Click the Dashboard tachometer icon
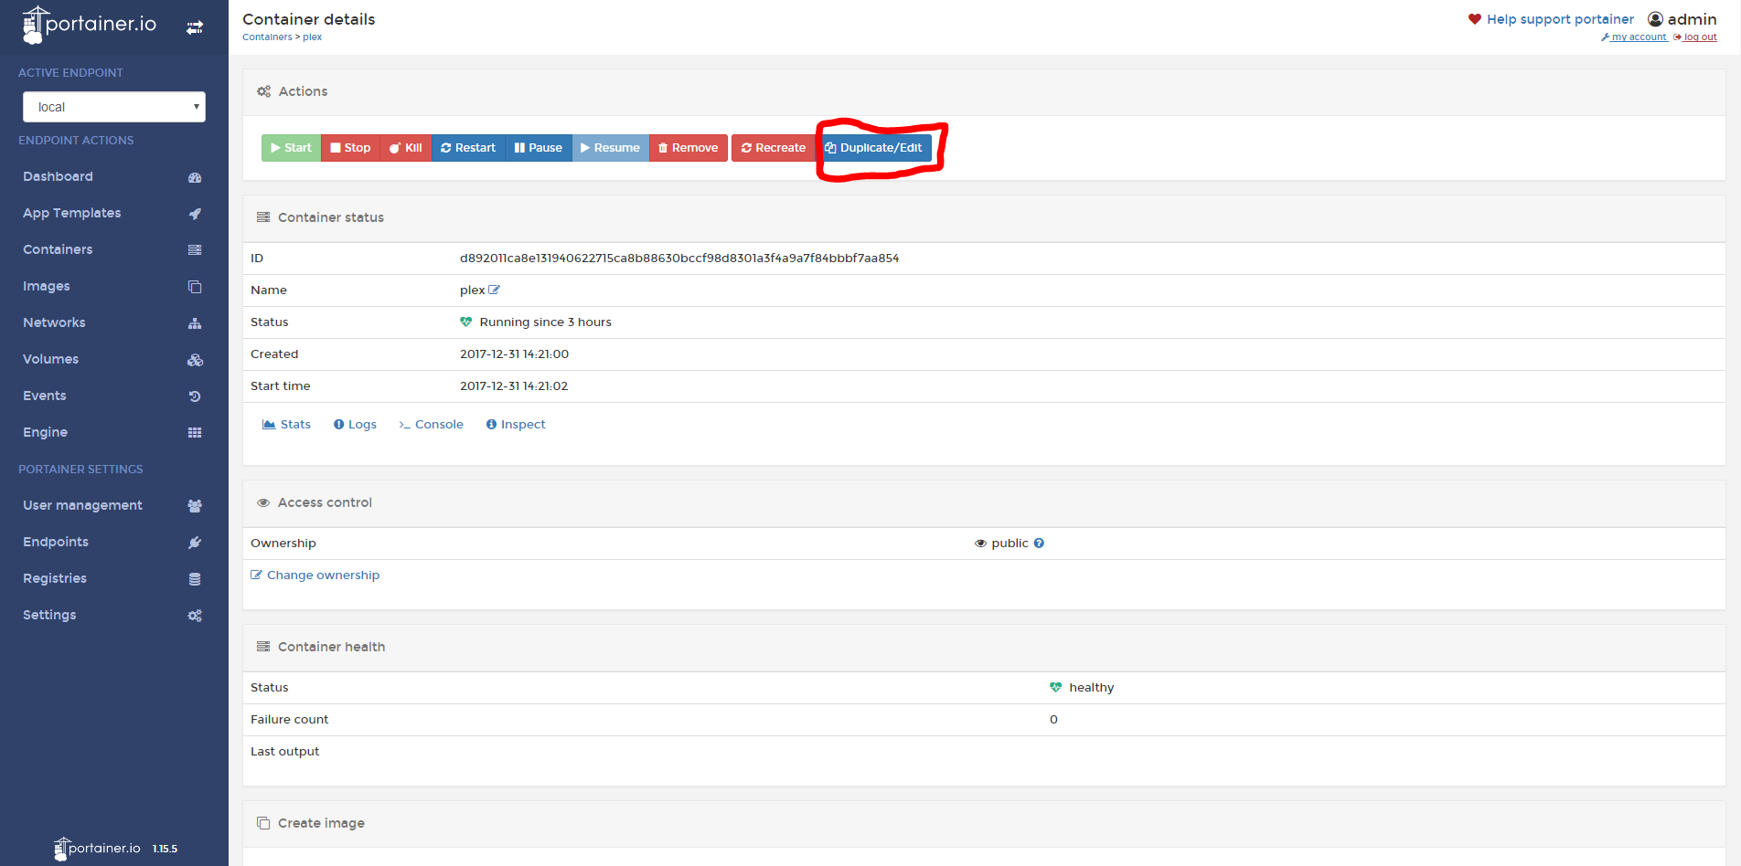 [x=195, y=177]
